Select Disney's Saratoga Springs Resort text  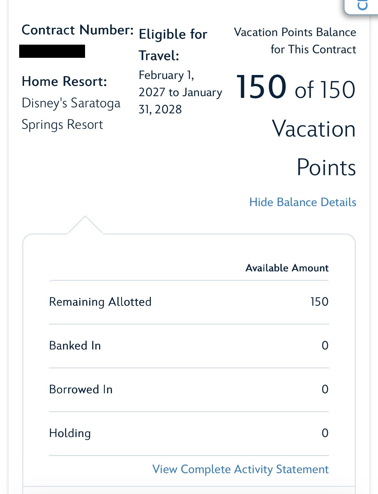point(71,114)
